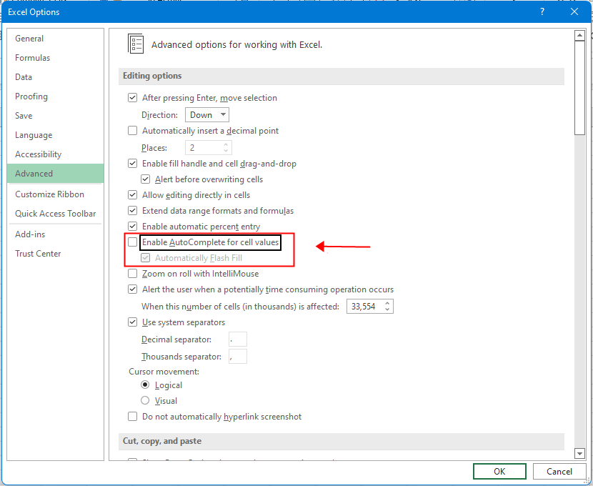Open the Trust Center settings
Screen dimensions: 593x486
pyautogui.click(x=36, y=253)
